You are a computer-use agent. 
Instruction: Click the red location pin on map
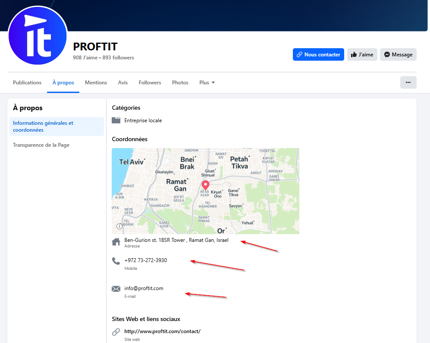click(205, 185)
